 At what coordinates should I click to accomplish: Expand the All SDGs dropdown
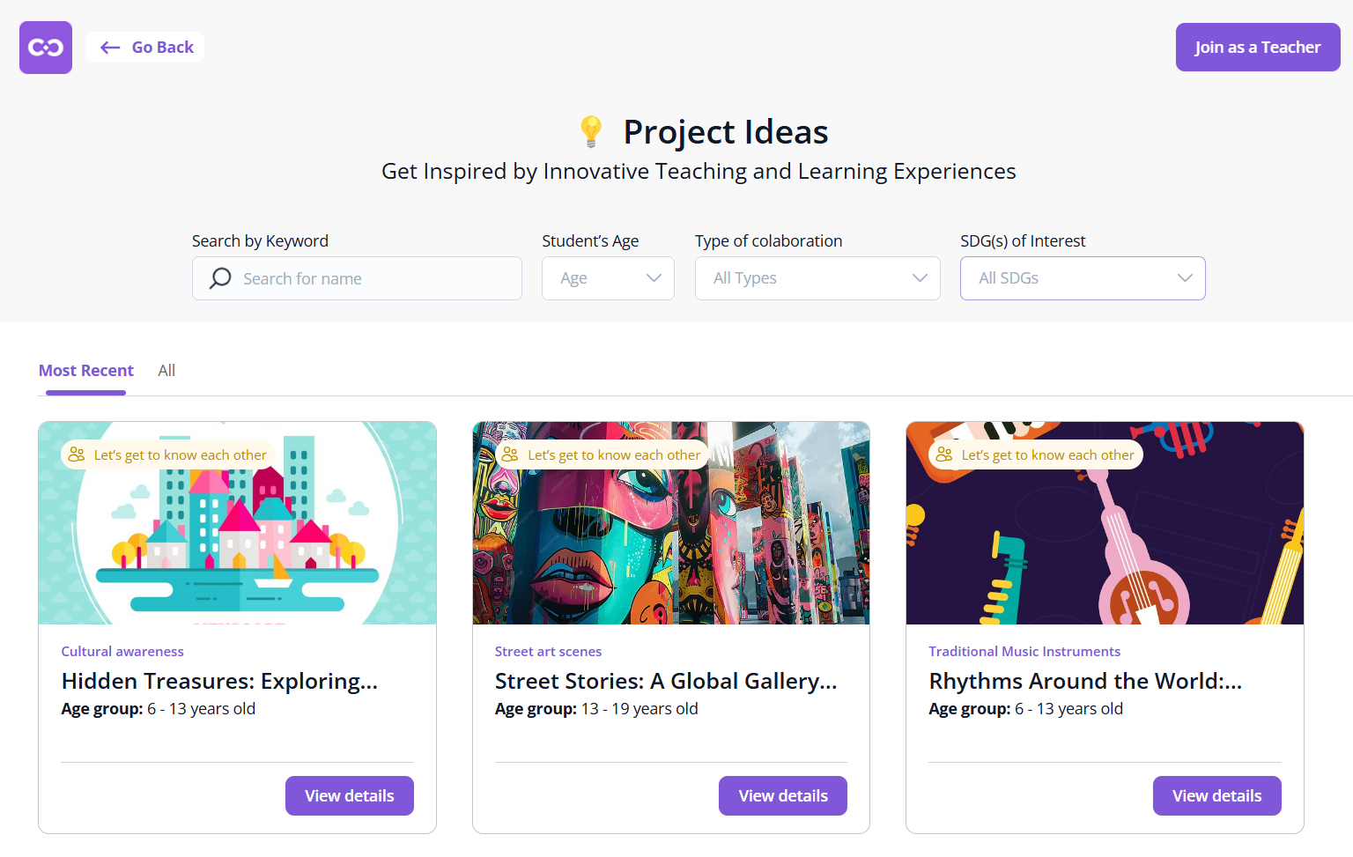1082,278
